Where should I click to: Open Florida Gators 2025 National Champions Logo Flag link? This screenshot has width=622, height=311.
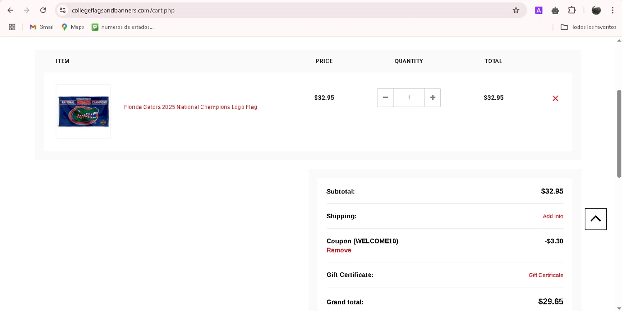(x=191, y=107)
